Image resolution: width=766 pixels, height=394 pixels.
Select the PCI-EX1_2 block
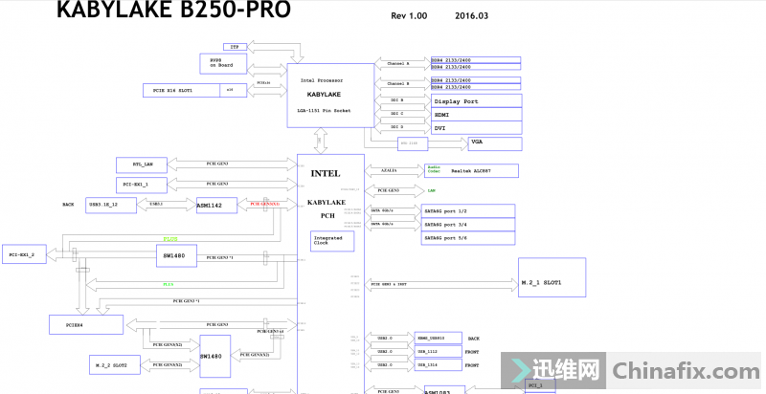[x=25, y=254]
